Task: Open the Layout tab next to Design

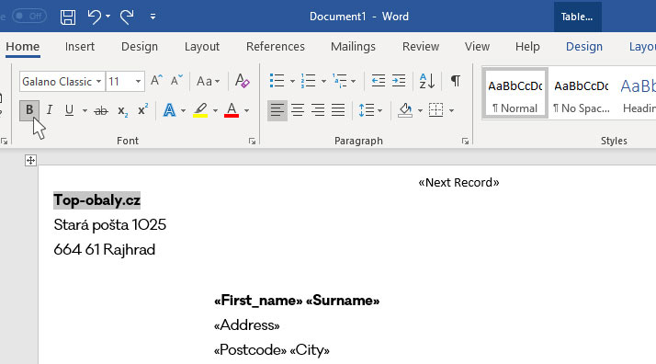Action: point(201,47)
